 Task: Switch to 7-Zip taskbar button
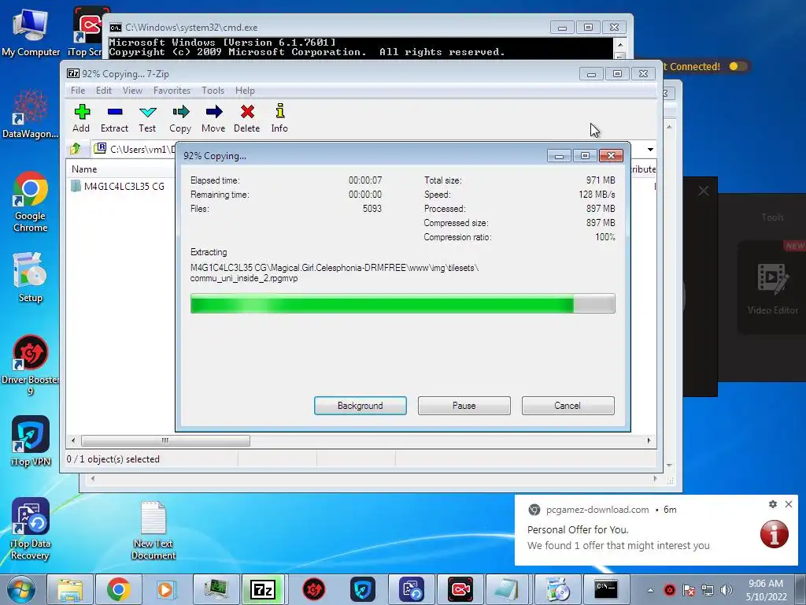point(263,589)
